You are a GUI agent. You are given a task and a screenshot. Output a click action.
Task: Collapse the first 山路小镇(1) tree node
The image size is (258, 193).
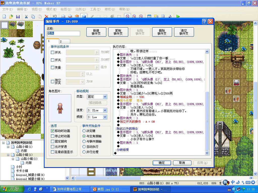[x=8, y=147]
